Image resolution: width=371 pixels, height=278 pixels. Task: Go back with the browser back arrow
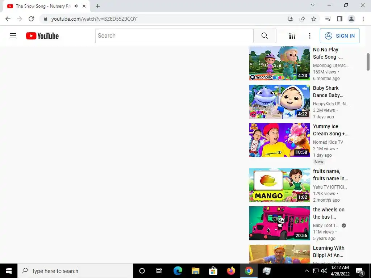coord(8,19)
